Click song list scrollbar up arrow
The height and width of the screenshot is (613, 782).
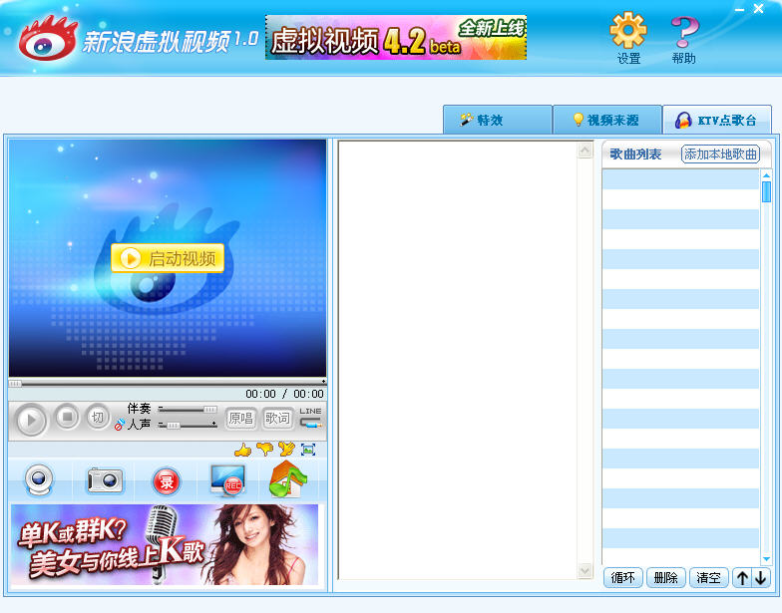click(x=766, y=175)
